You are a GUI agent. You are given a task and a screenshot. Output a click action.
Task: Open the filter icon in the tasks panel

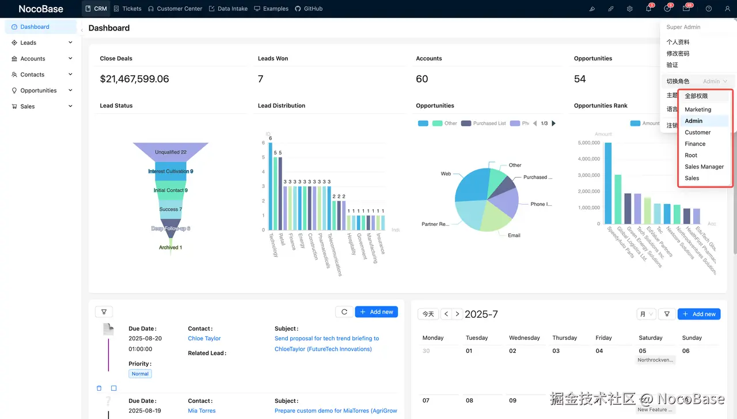click(x=104, y=311)
